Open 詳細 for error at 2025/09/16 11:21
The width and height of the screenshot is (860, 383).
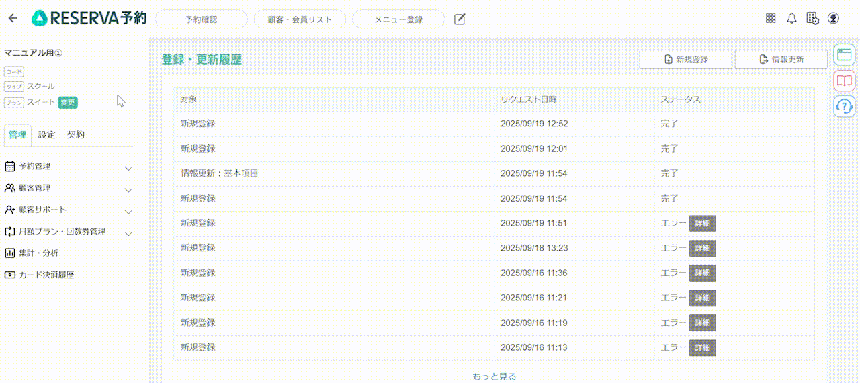pyautogui.click(x=703, y=298)
